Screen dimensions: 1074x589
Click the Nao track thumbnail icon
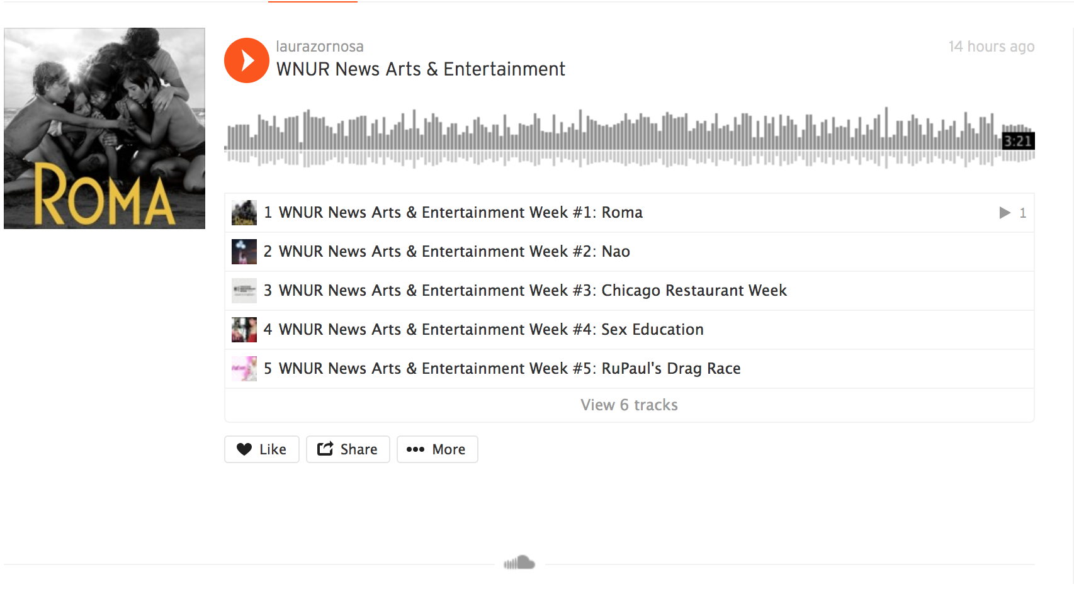pyautogui.click(x=244, y=252)
